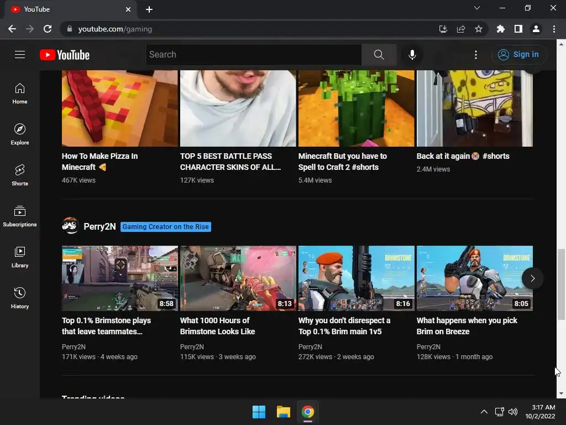Click Perry2N under 272K views video
Image resolution: width=566 pixels, height=425 pixels.
pos(310,346)
